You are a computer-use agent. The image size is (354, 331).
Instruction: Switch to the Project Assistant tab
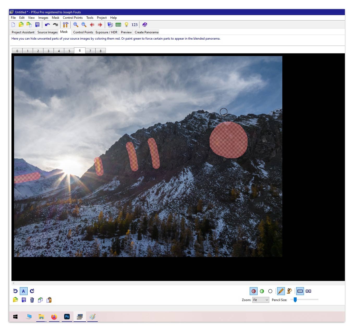pos(23,32)
